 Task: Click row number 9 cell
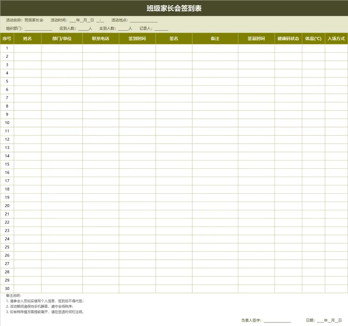tap(7, 114)
